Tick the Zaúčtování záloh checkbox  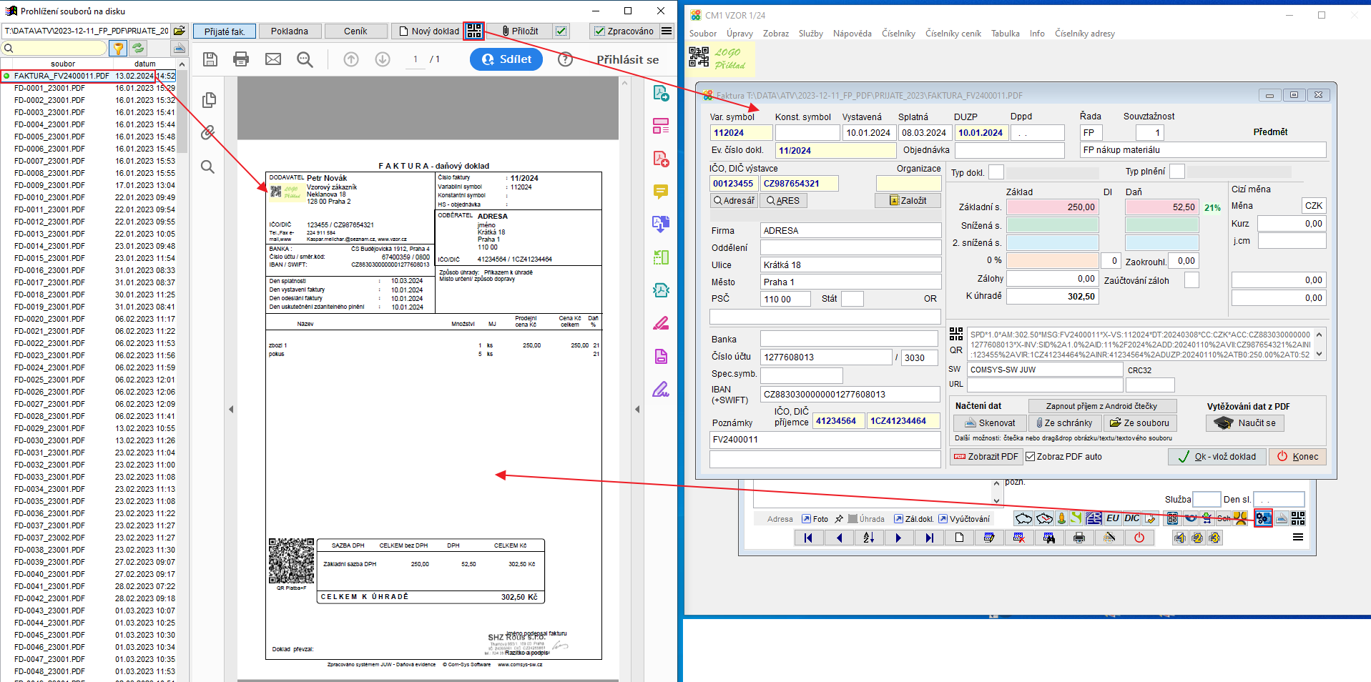coord(1191,280)
